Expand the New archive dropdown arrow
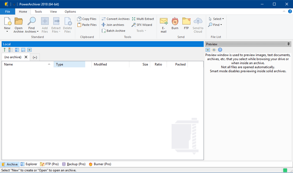This screenshot has width=293, height=173. click(7, 32)
